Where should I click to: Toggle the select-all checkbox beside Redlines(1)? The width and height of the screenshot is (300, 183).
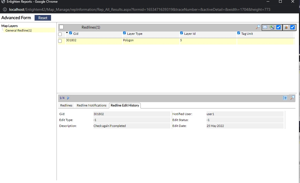pos(61,27)
